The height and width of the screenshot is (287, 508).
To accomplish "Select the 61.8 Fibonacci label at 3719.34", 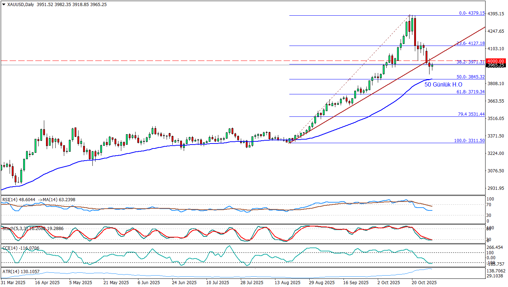I will tap(470, 92).
